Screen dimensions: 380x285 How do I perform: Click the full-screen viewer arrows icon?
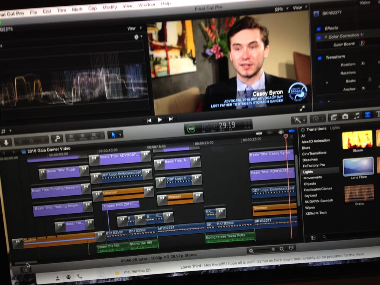click(302, 109)
